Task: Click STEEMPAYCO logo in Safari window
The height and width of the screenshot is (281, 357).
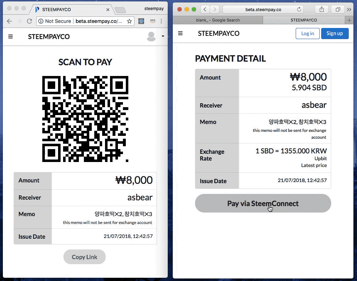Action: [219, 33]
